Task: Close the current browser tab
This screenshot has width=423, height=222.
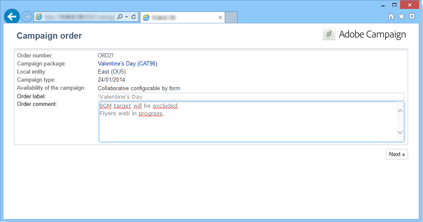Action: pyautogui.click(x=220, y=17)
